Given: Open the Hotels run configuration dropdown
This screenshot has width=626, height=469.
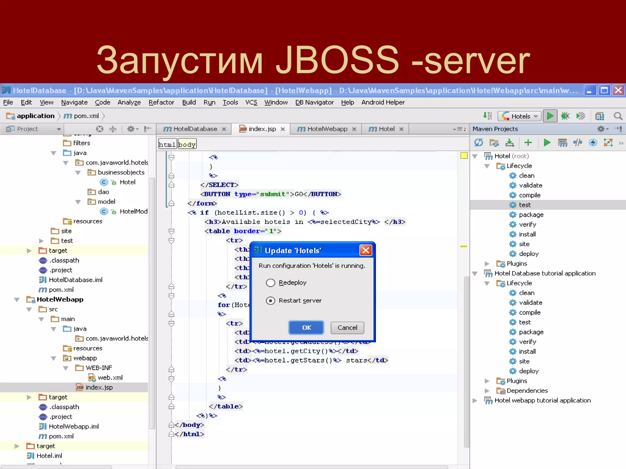Looking at the screenshot, I should tap(519, 116).
